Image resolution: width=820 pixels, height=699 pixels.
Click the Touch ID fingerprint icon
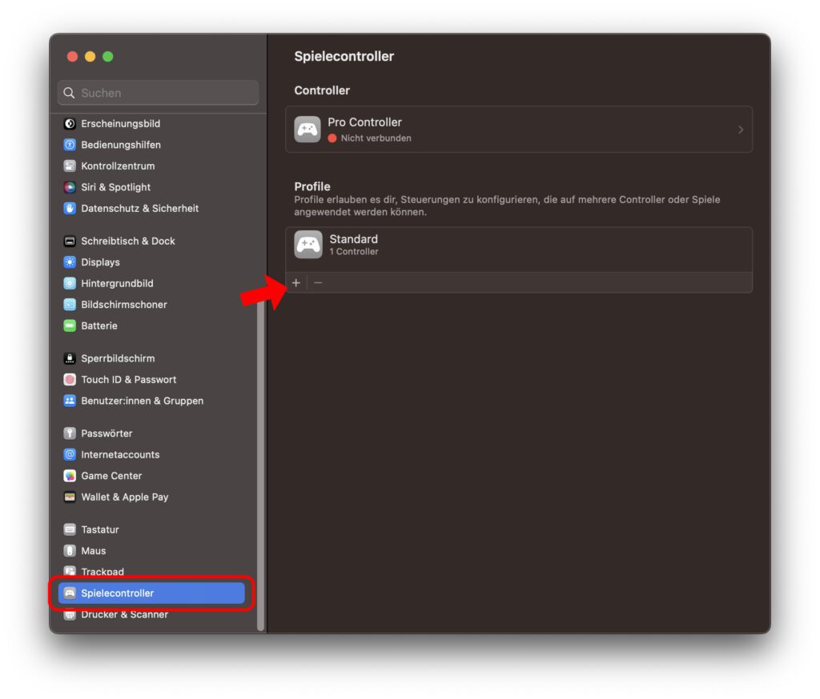point(70,380)
